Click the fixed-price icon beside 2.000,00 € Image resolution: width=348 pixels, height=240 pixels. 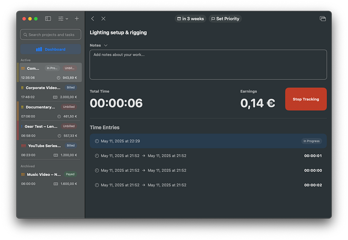click(x=55, y=97)
